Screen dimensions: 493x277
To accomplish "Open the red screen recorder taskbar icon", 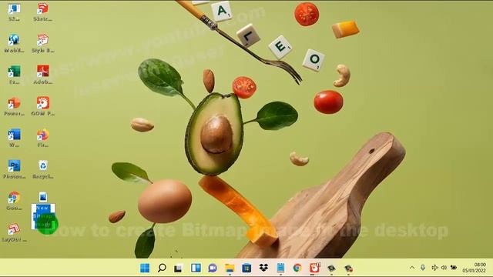I will [x=314, y=268].
